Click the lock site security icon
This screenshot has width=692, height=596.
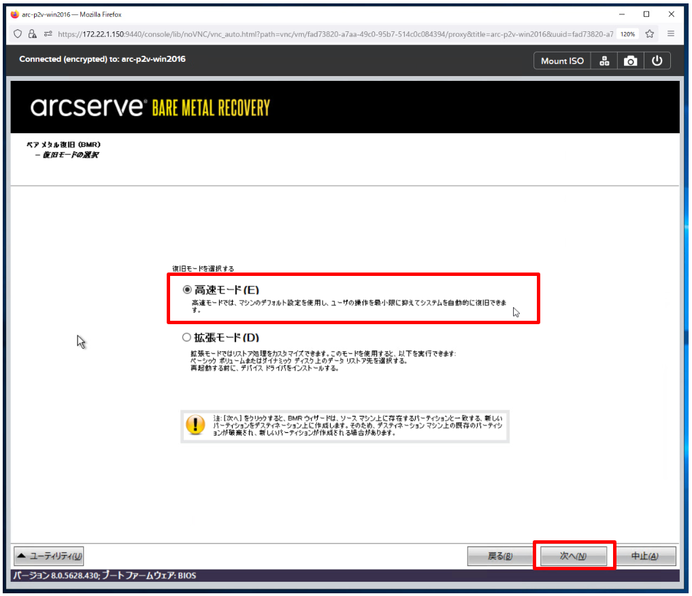[x=33, y=34]
